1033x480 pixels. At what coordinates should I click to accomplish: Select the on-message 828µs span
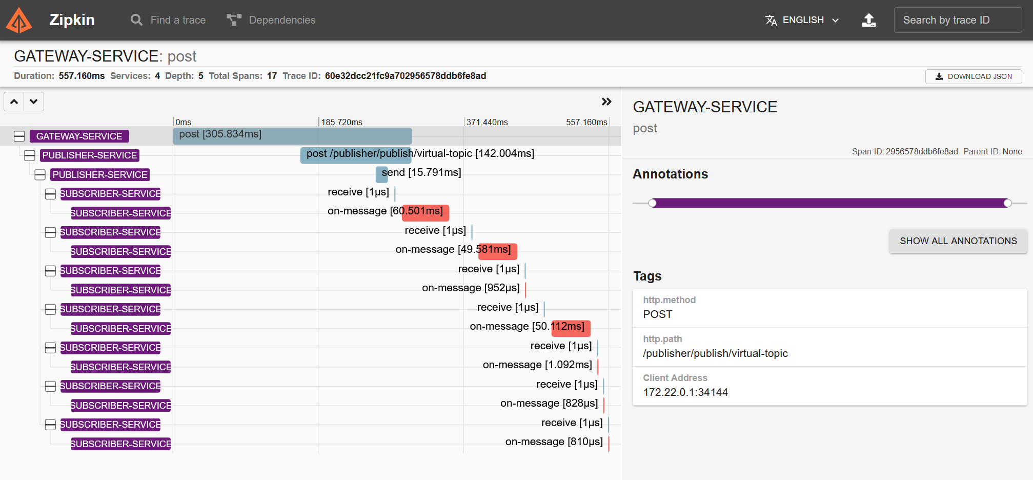click(x=604, y=405)
